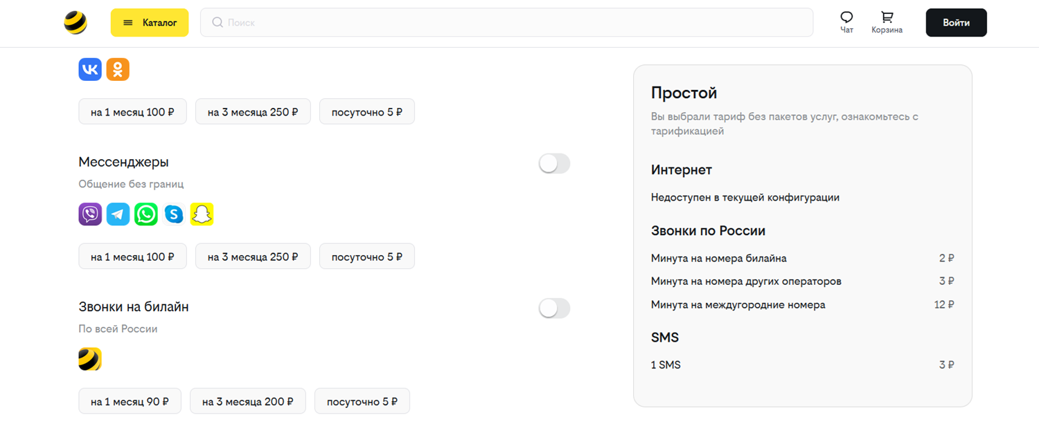Screen dimensions: 1039x444
Task: Choose Звонки на билайн на 1 месяц 90 ₽
Action: [x=130, y=401]
